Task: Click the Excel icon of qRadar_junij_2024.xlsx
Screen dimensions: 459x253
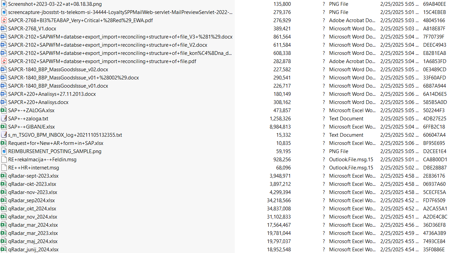Action: tap(4, 250)
